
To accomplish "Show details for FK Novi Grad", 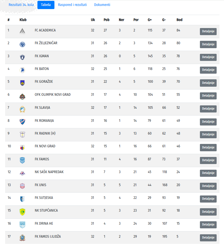I will coord(208,147).
